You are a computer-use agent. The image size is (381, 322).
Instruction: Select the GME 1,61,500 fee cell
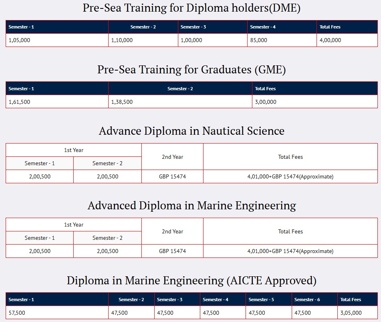click(57, 102)
